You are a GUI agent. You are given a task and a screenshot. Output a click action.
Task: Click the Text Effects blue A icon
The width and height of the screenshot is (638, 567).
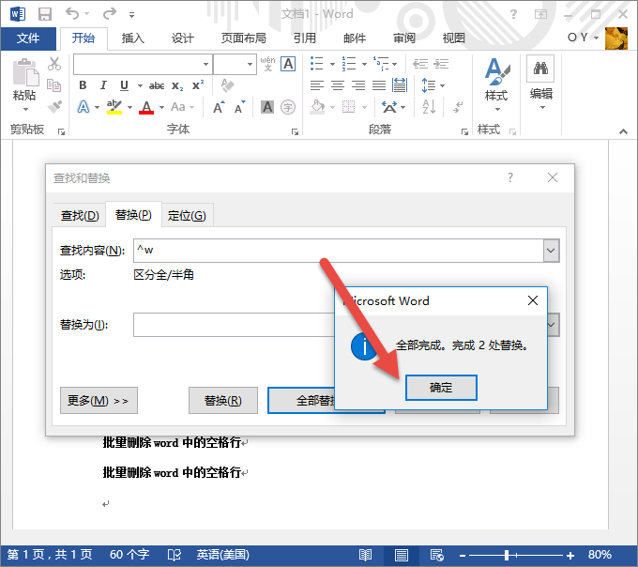click(x=84, y=107)
